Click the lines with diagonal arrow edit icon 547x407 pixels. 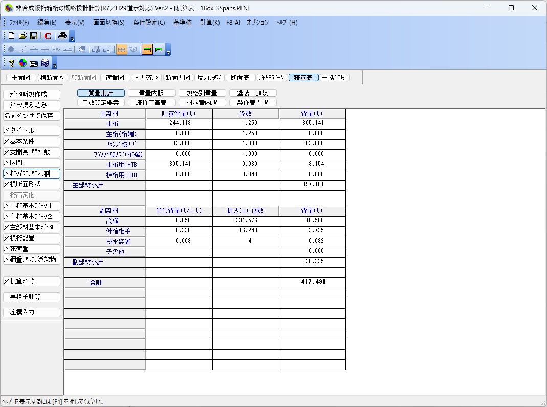(x=56, y=50)
